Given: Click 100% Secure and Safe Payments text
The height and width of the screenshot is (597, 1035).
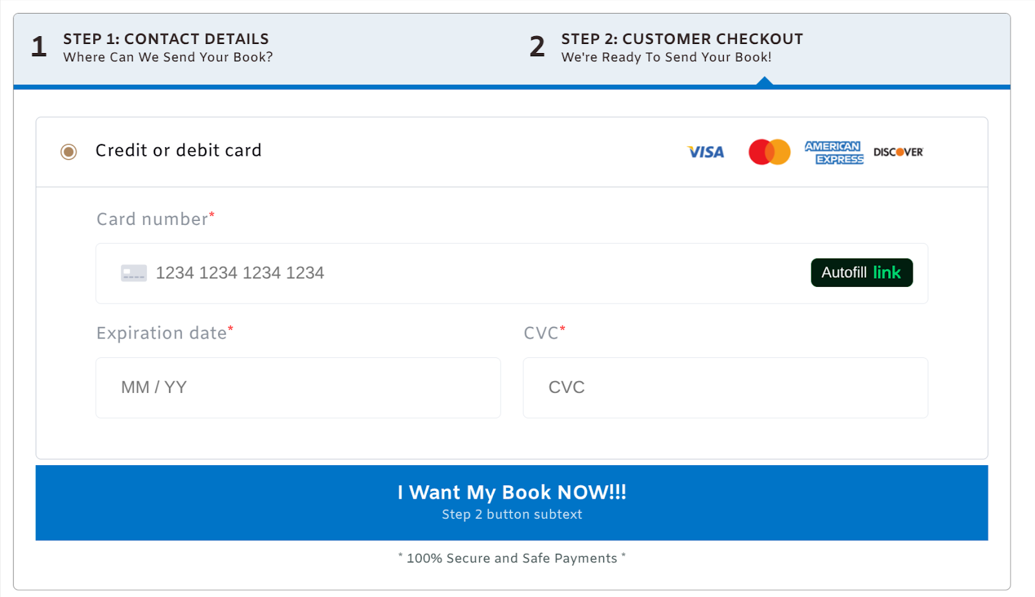Looking at the screenshot, I should (x=512, y=558).
